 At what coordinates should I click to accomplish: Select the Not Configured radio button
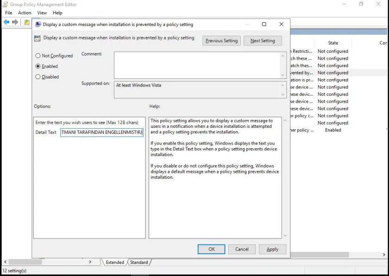coord(38,56)
